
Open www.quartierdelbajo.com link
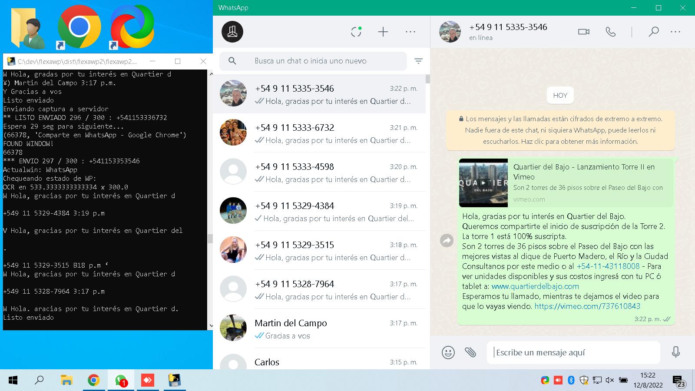(535, 286)
